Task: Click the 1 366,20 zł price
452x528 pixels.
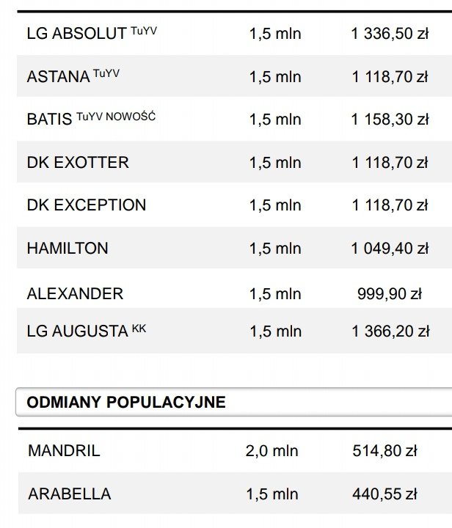Action: [390, 331]
